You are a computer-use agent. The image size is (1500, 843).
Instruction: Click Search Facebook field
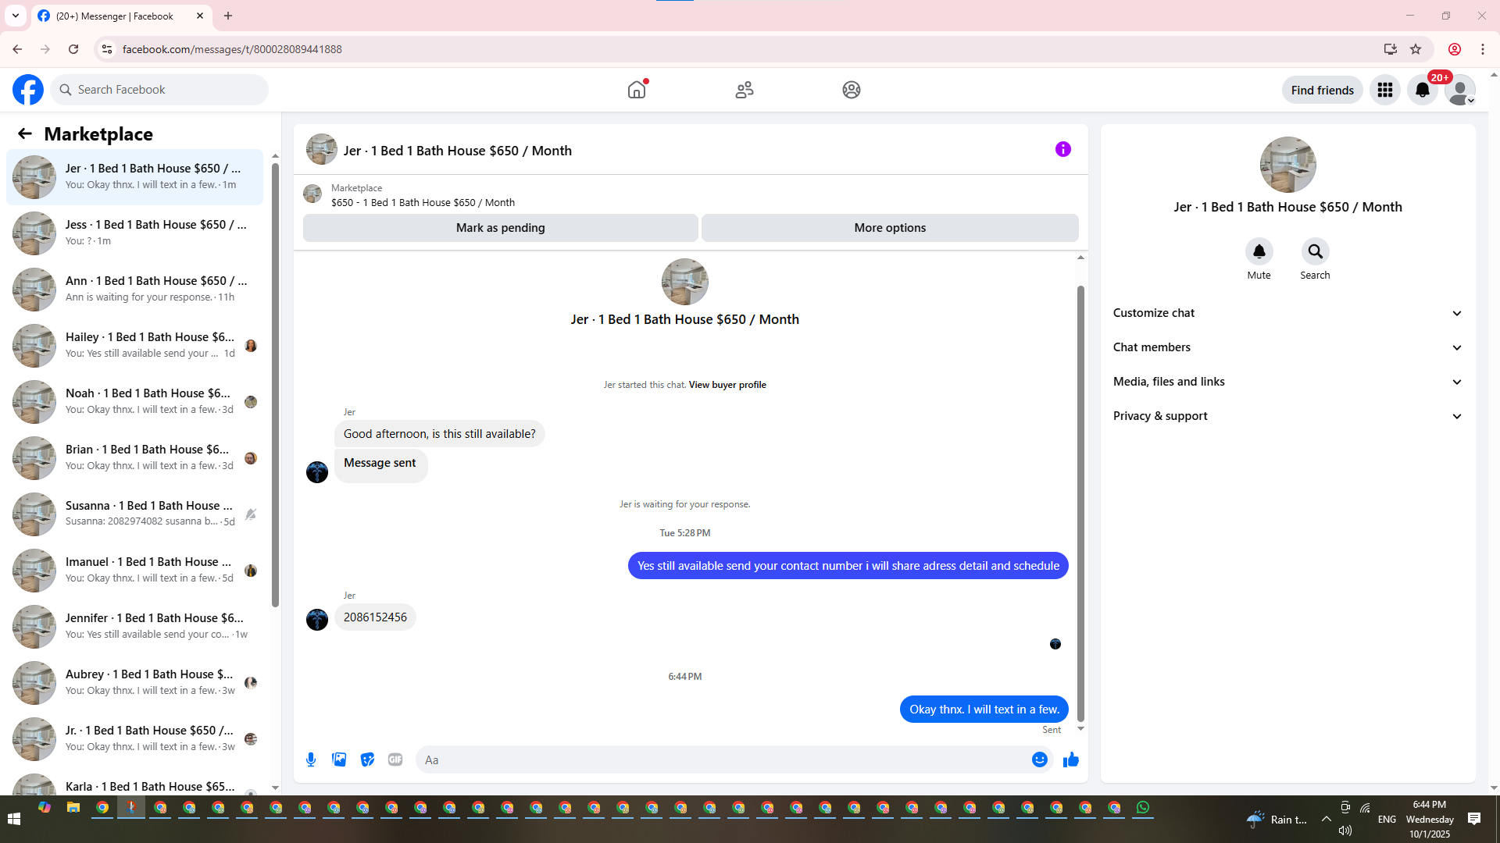pos(159,90)
